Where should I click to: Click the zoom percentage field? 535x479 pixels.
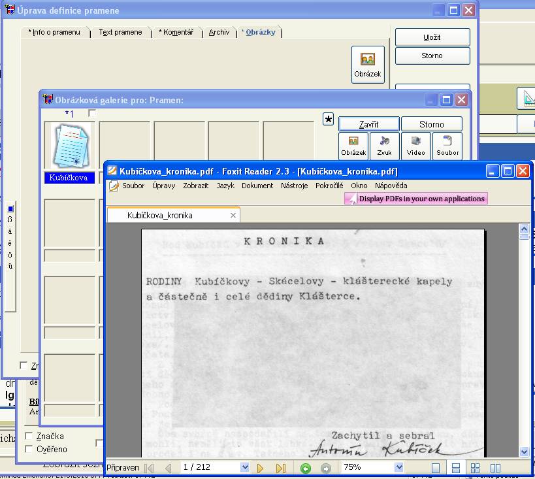[x=368, y=467]
